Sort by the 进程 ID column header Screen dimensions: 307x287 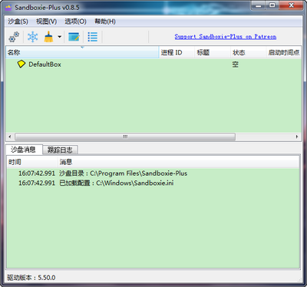click(x=177, y=52)
